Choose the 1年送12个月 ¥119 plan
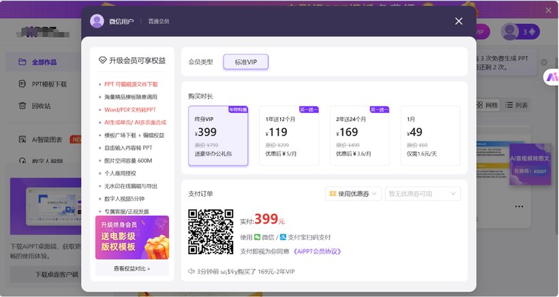The image size is (559, 297). (289, 136)
